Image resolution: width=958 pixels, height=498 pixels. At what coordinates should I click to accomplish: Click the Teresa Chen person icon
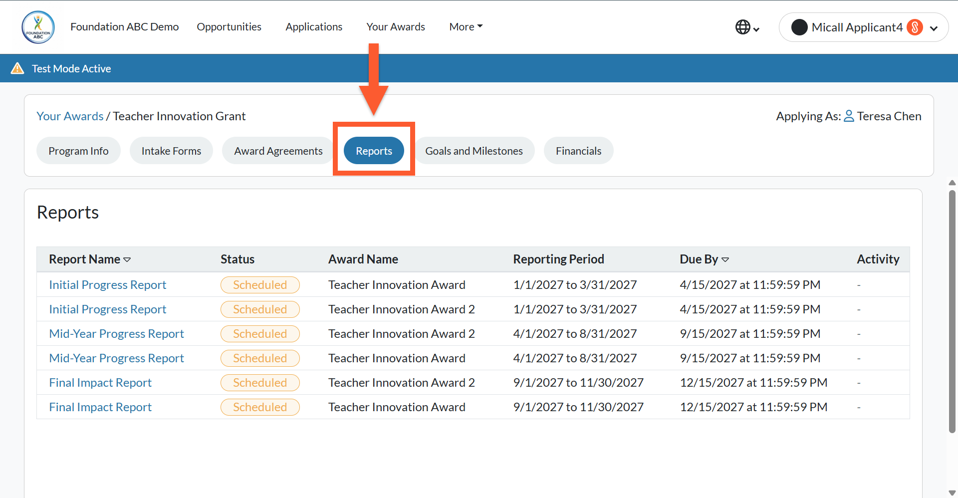(849, 116)
